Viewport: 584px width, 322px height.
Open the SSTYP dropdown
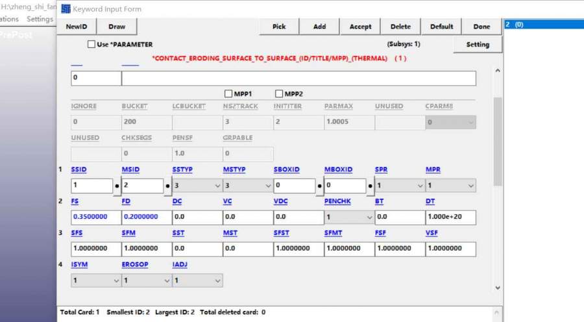click(x=197, y=186)
